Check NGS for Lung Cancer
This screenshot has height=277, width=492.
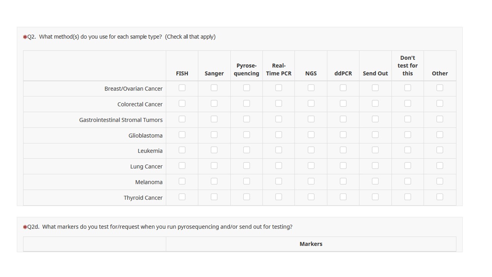(x=311, y=166)
